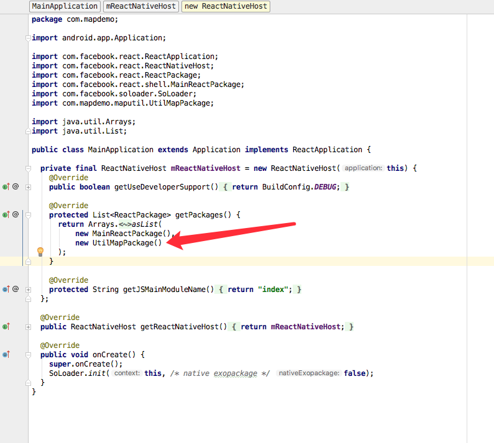Click the '/* native exopackage */' comment
The height and width of the screenshot is (443, 494).
tap(220, 373)
